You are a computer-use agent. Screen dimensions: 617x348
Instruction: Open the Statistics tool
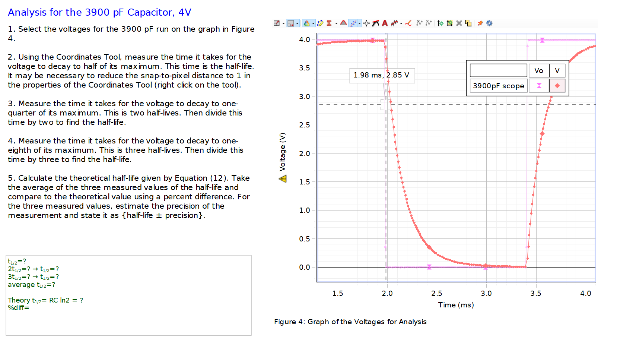[x=329, y=23]
